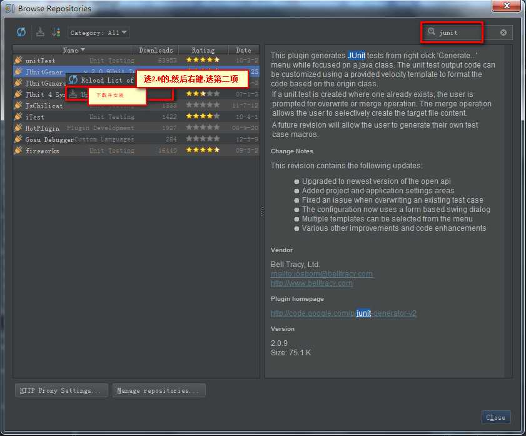Sort the list by Downloads column

click(156, 50)
